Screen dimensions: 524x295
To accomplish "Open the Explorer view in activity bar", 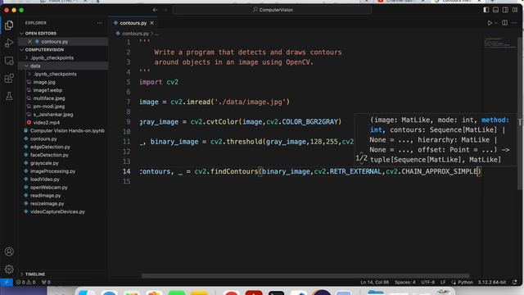I will (9, 25).
